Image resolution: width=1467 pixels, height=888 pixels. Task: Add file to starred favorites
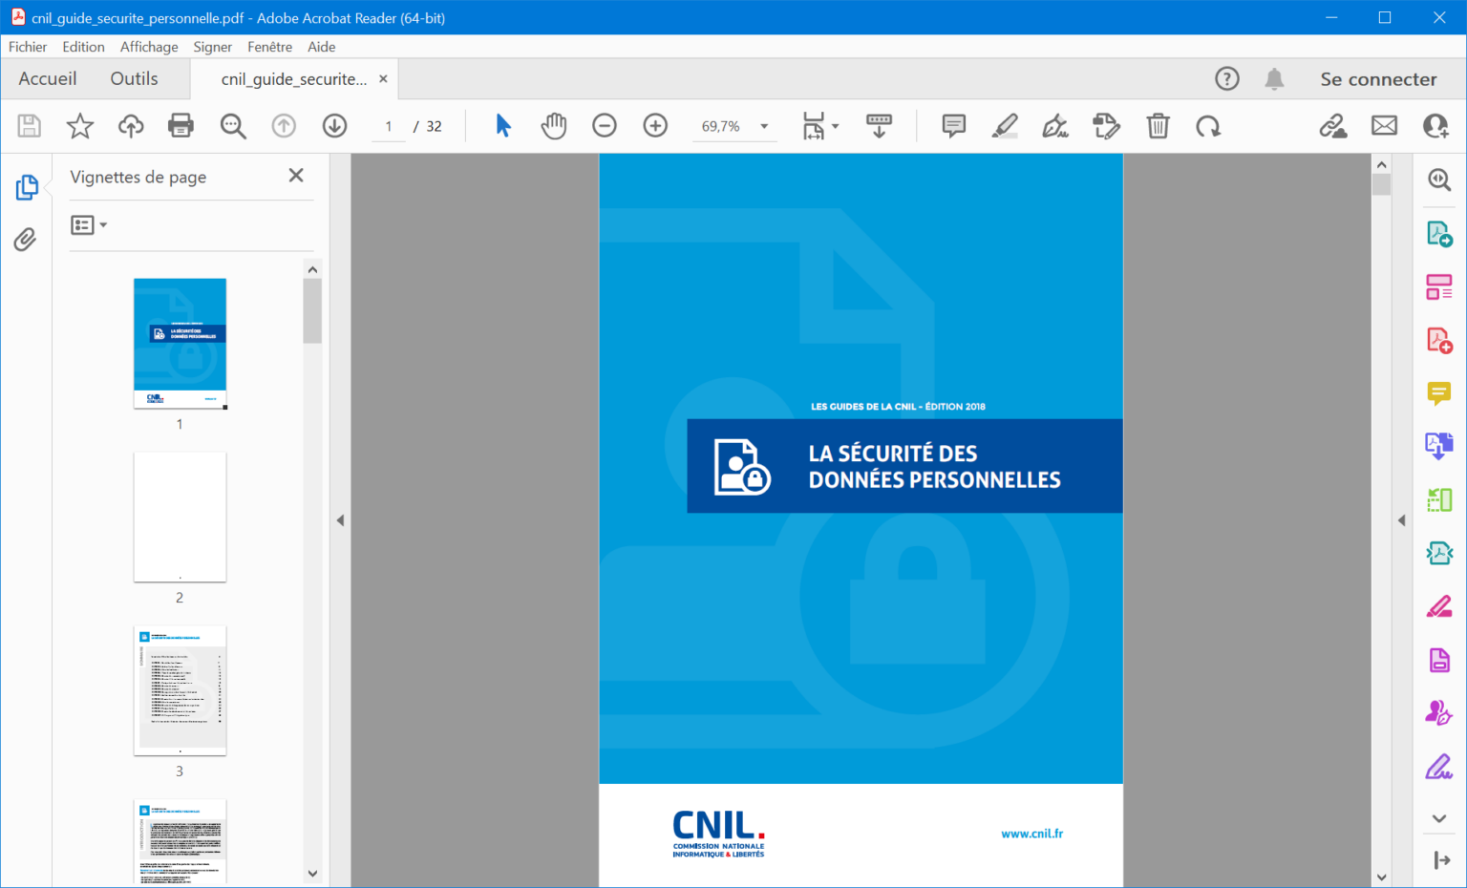[x=80, y=126]
